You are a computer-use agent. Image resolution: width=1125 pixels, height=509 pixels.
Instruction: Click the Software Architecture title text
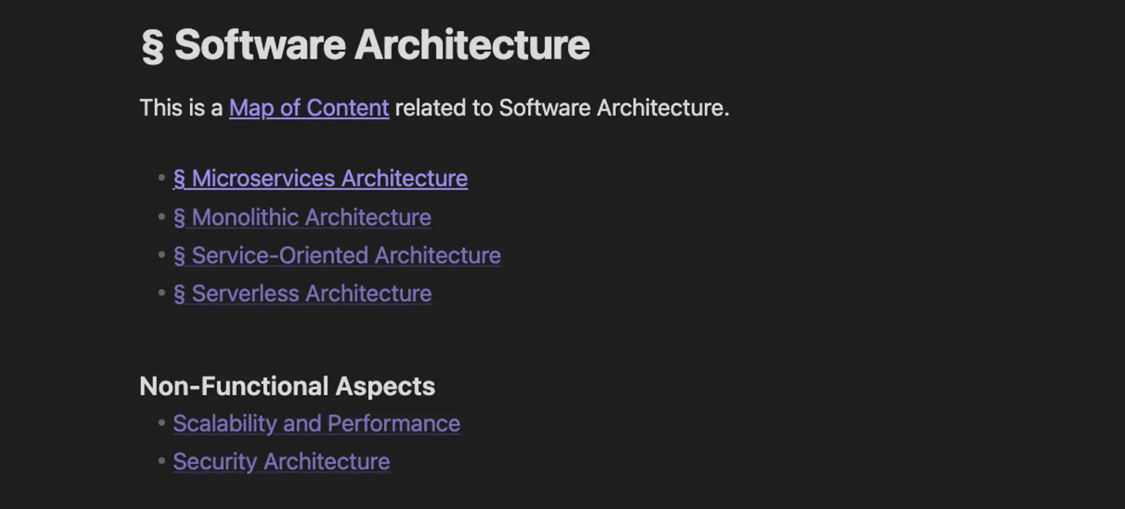382,45
